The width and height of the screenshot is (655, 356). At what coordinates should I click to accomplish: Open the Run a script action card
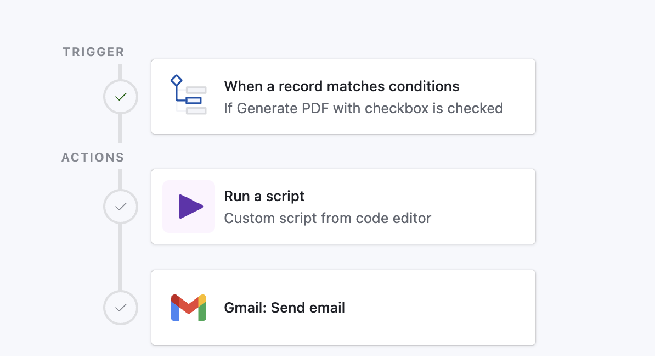point(343,207)
